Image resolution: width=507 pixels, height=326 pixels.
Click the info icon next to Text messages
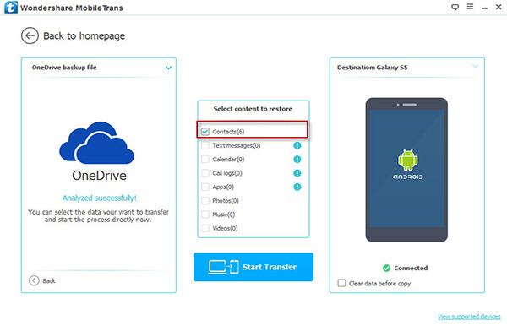[x=297, y=145]
